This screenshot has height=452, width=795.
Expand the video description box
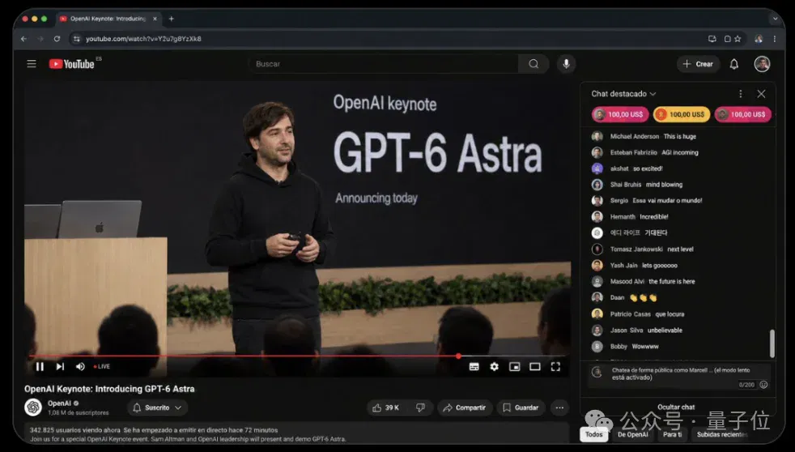(296, 433)
